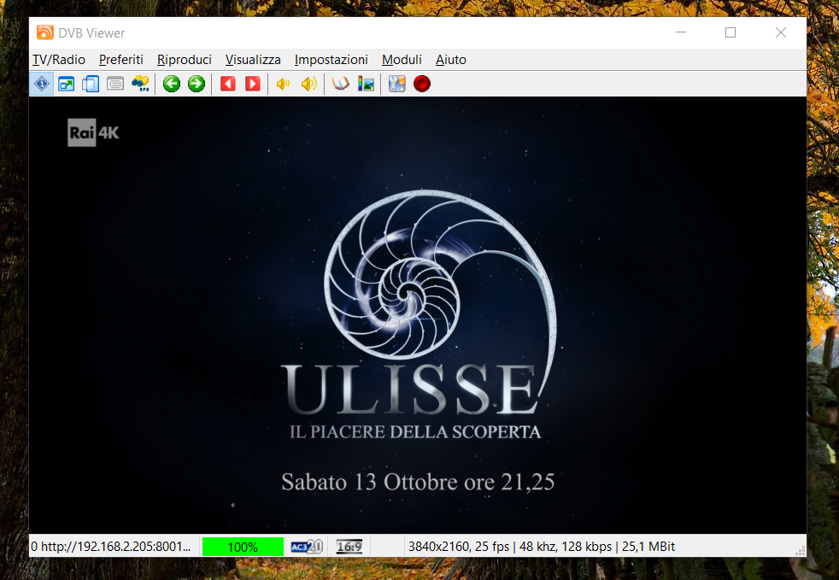Image resolution: width=839 pixels, height=580 pixels.
Task: Click the stream URL in status bar
Action: [111, 547]
